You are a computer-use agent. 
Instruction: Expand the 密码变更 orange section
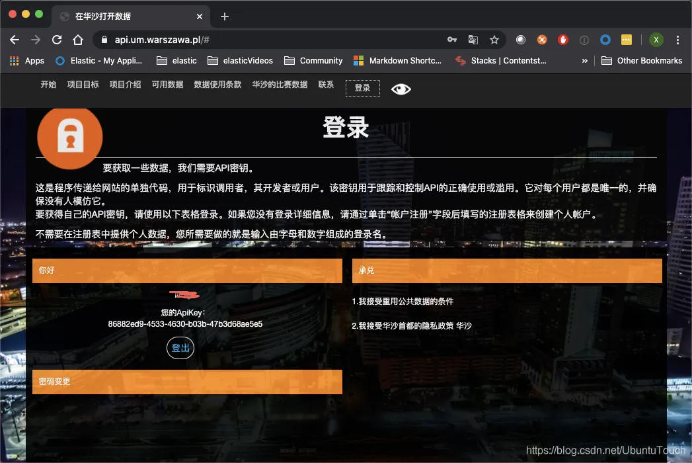pos(187,382)
